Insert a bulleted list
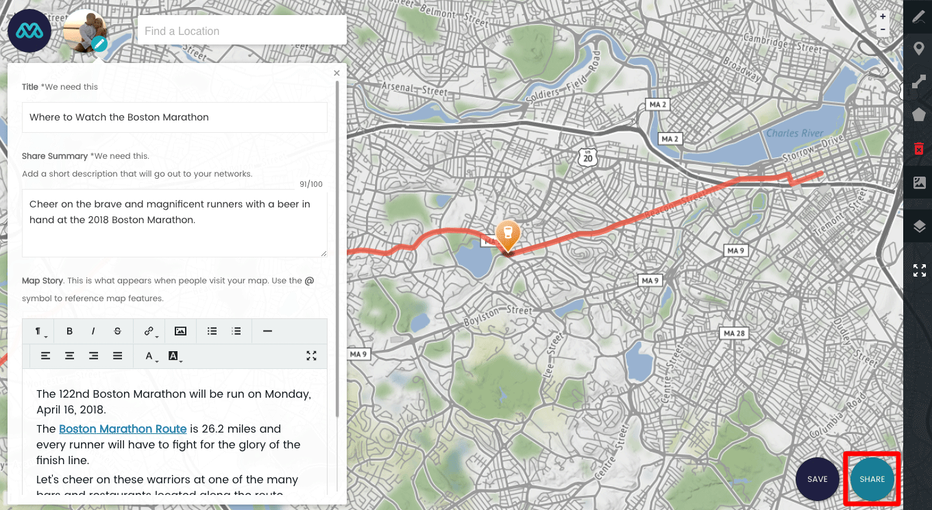This screenshot has width=932, height=510. pyautogui.click(x=212, y=331)
